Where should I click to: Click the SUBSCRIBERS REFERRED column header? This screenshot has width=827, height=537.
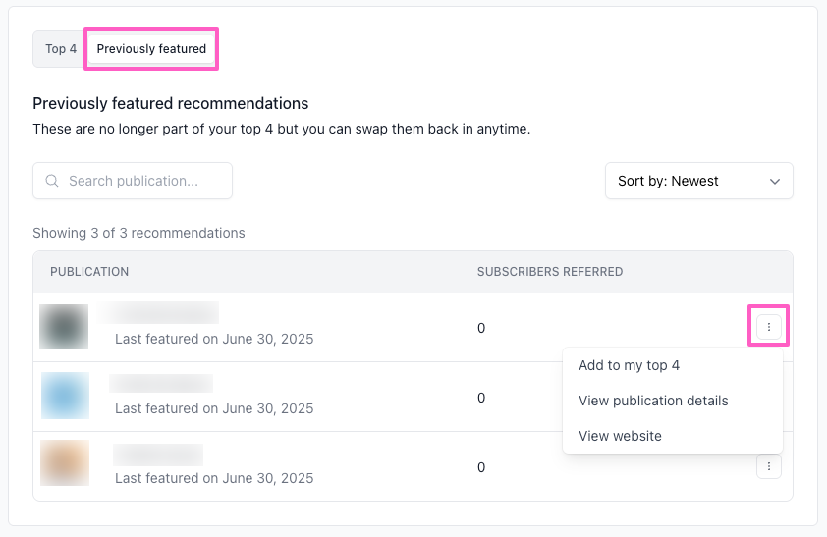549,272
